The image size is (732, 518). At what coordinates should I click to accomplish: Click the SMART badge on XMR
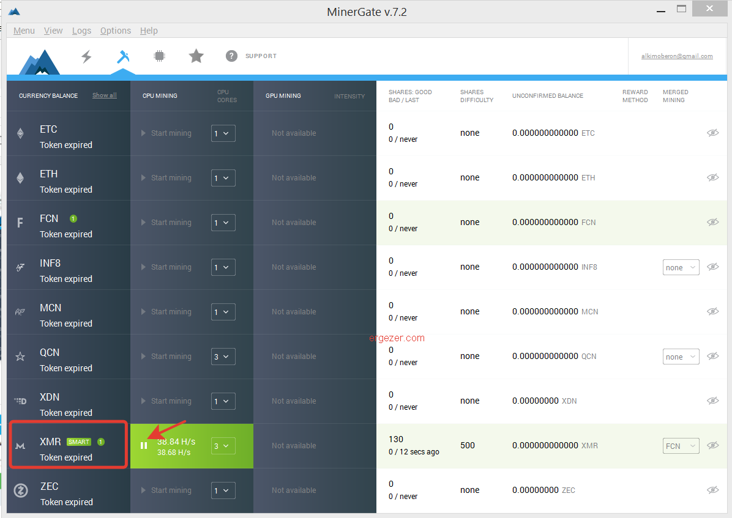pyautogui.click(x=79, y=442)
